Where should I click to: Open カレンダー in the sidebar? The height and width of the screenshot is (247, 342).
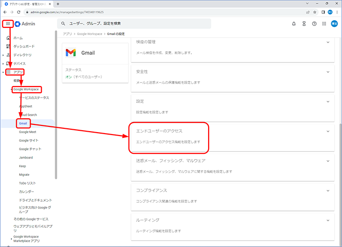coord(26,192)
